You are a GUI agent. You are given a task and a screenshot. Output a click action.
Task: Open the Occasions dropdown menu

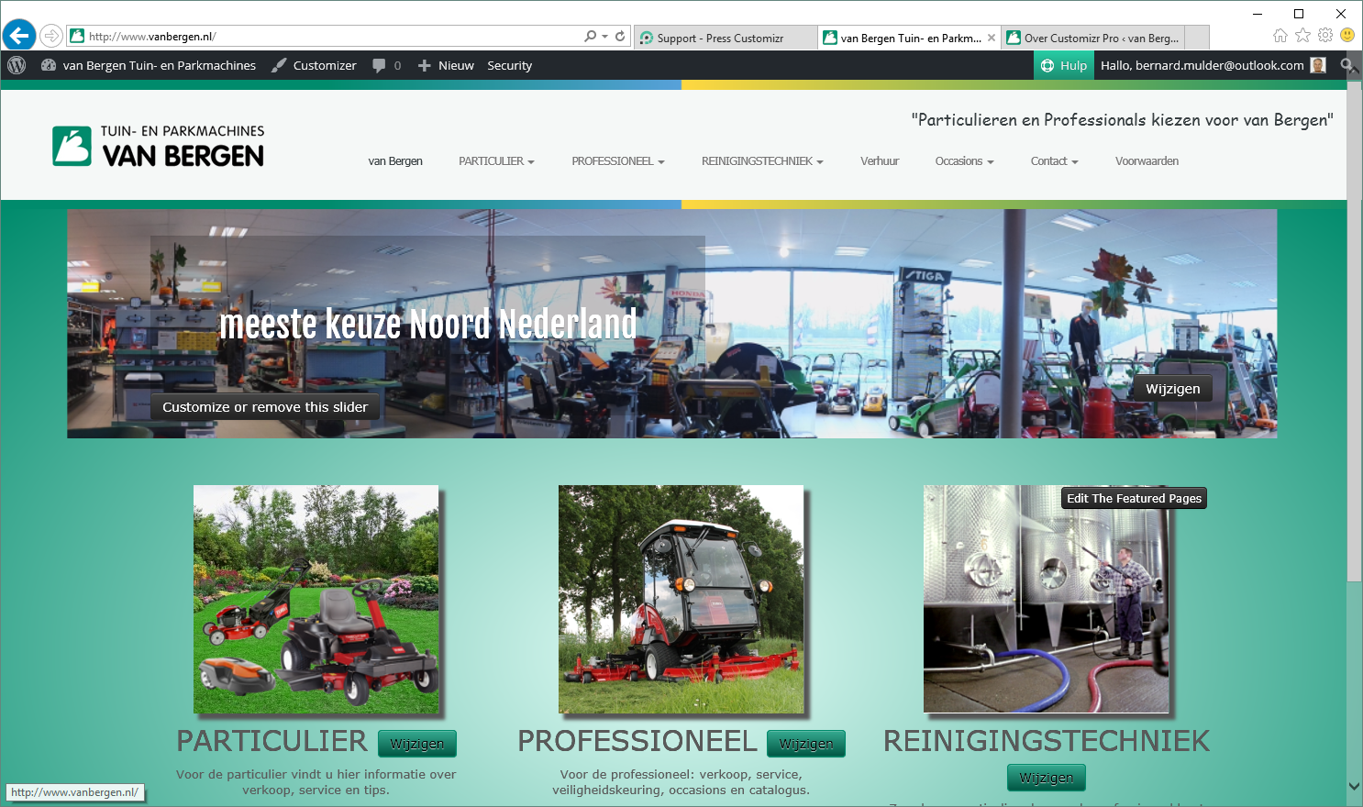point(964,161)
